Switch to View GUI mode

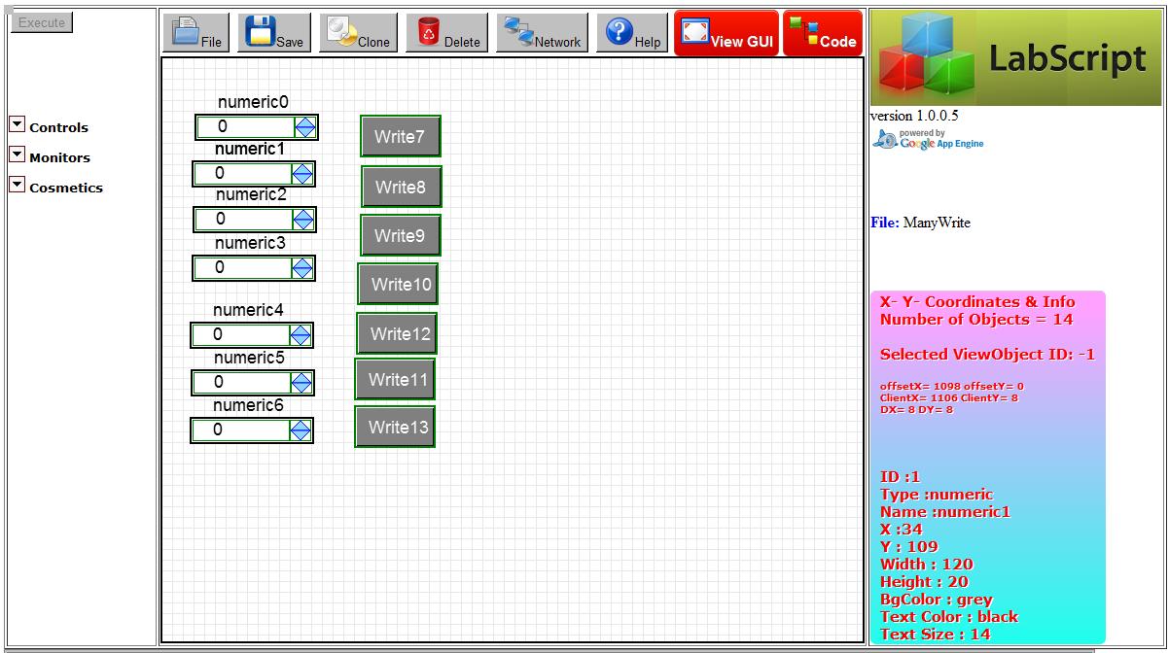click(x=726, y=32)
